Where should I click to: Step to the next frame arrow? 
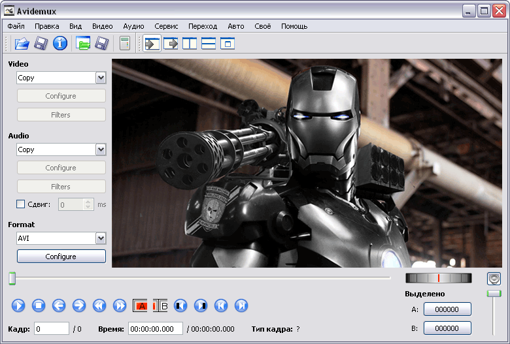click(x=79, y=305)
